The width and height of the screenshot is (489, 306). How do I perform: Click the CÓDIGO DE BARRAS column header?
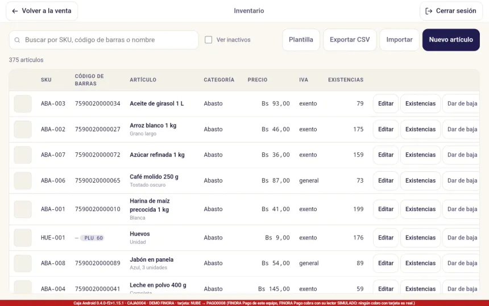pos(89,80)
